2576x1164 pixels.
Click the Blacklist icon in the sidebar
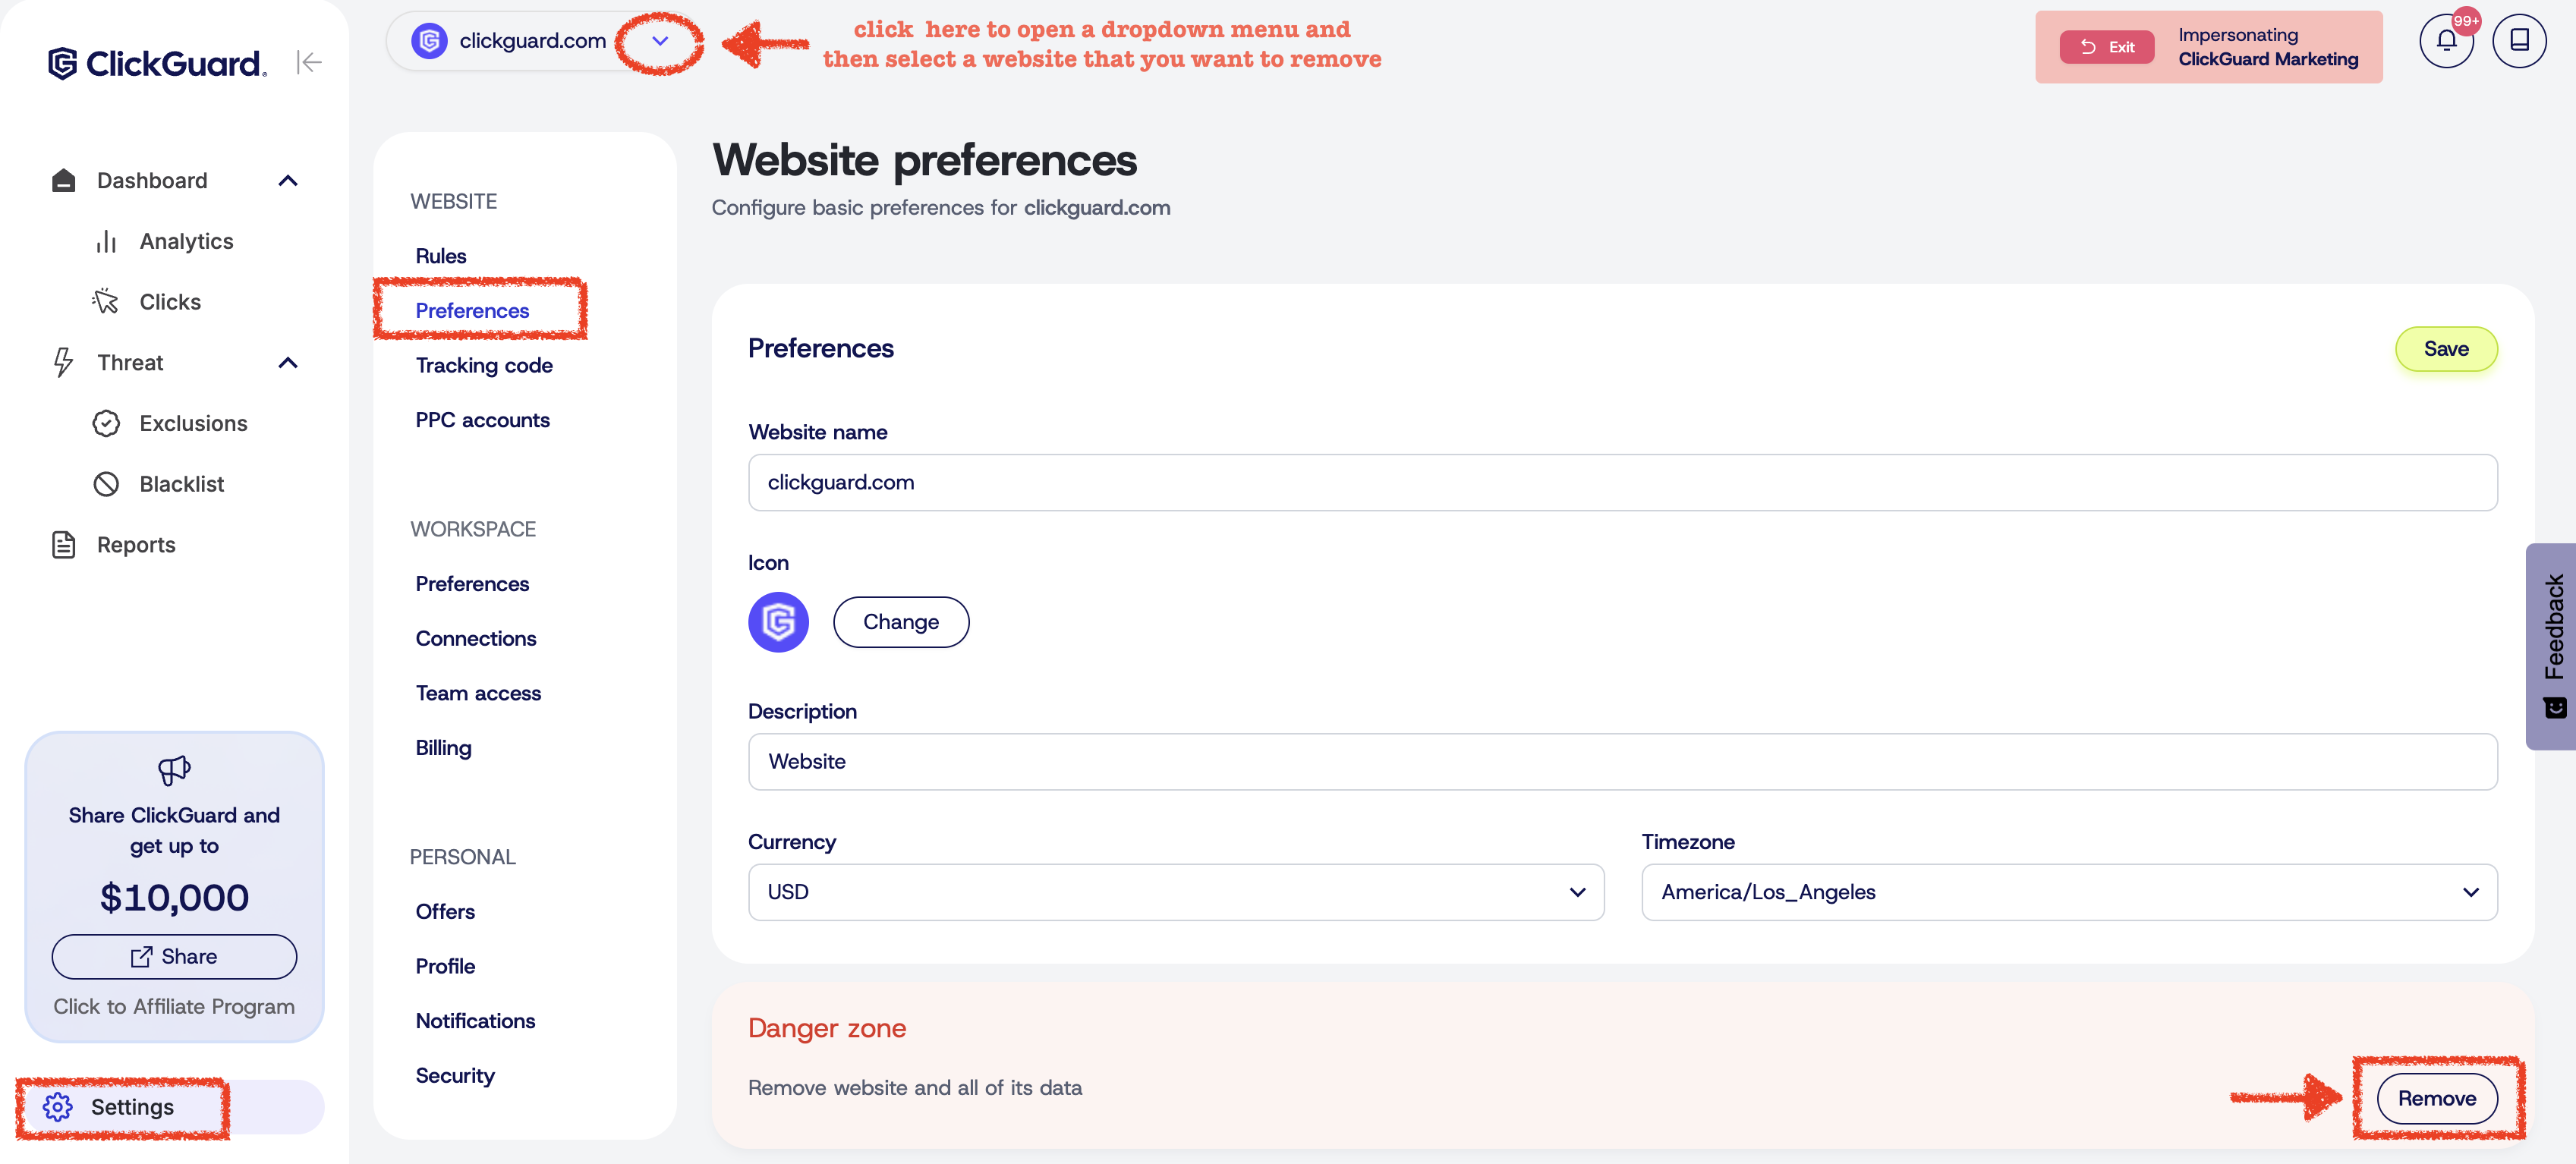(x=107, y=483)
